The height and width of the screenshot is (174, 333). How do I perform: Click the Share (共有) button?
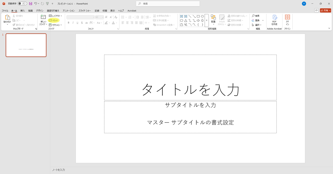pos(325,11)
